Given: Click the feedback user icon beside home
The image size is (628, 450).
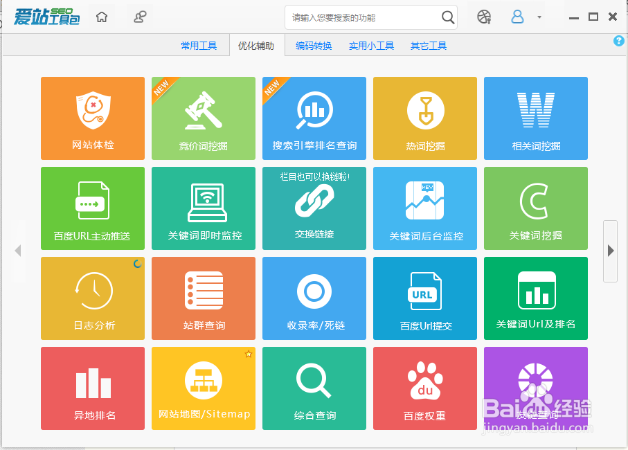Looking at the screenshot, I should click(140, 17).
